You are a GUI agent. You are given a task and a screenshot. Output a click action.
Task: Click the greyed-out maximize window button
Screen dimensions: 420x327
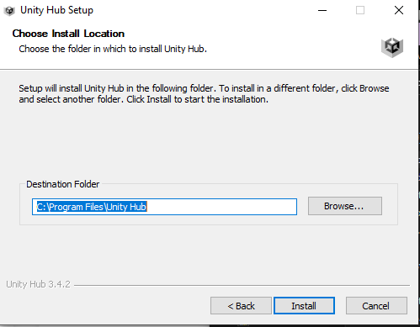[360, 10]
